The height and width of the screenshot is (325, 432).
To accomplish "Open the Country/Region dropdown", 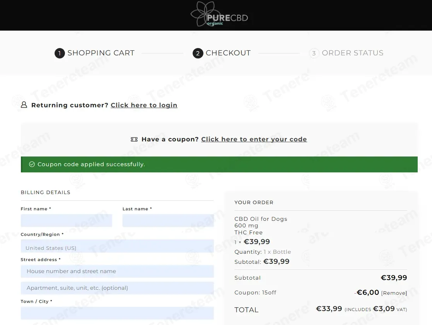I will (x=117, y=246).
